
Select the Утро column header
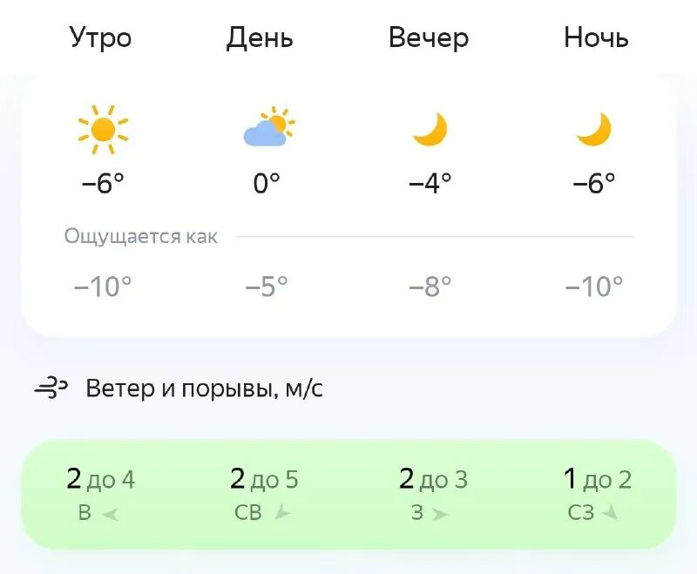100,38
